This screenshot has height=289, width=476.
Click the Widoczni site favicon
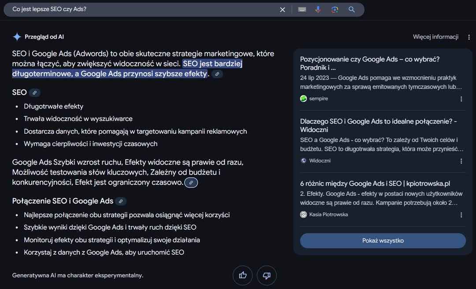pyautogui.click(x=303, y=161)
